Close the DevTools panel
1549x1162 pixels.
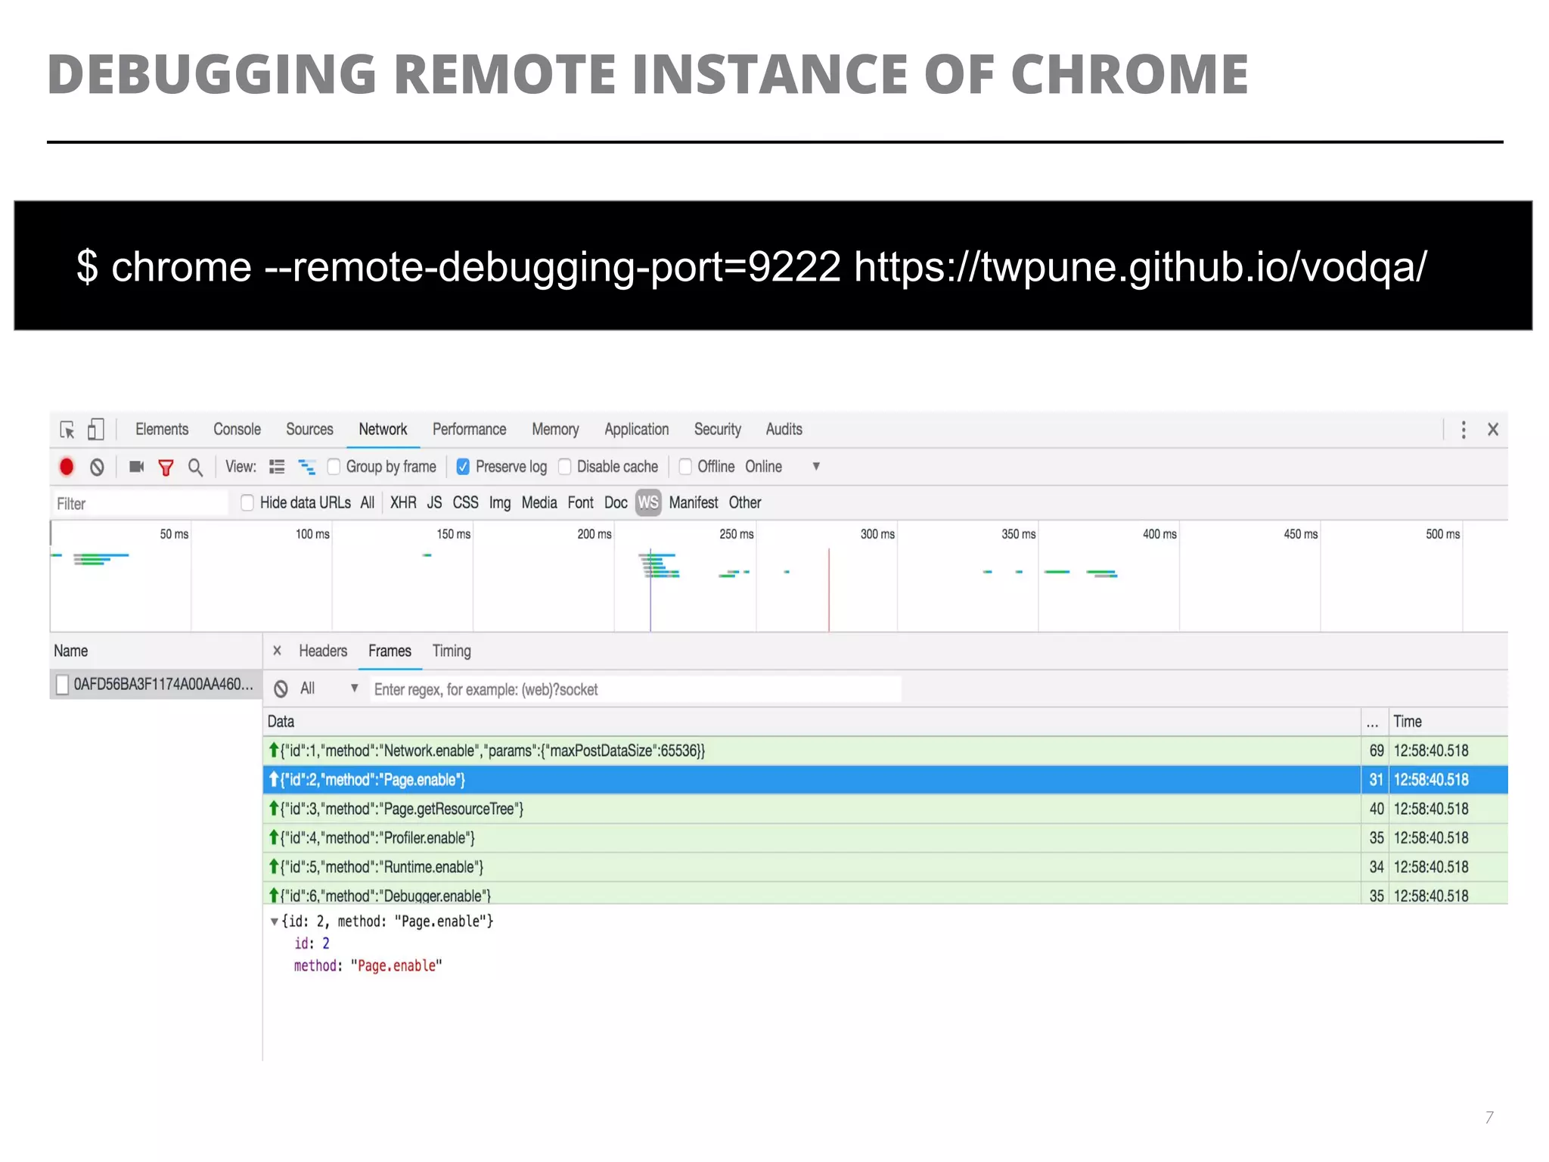pyautogui.click(x=1493, y=430)
